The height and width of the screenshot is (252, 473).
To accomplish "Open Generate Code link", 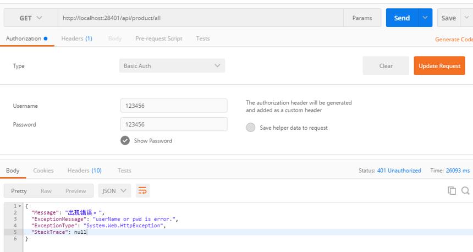I will (x=454, y=39).
